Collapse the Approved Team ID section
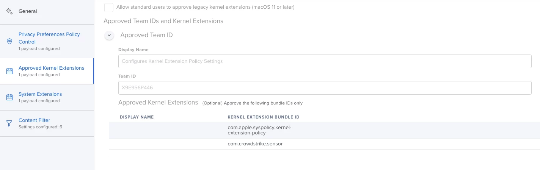Viewport: 540px width, 170px height. coord(109,35)
